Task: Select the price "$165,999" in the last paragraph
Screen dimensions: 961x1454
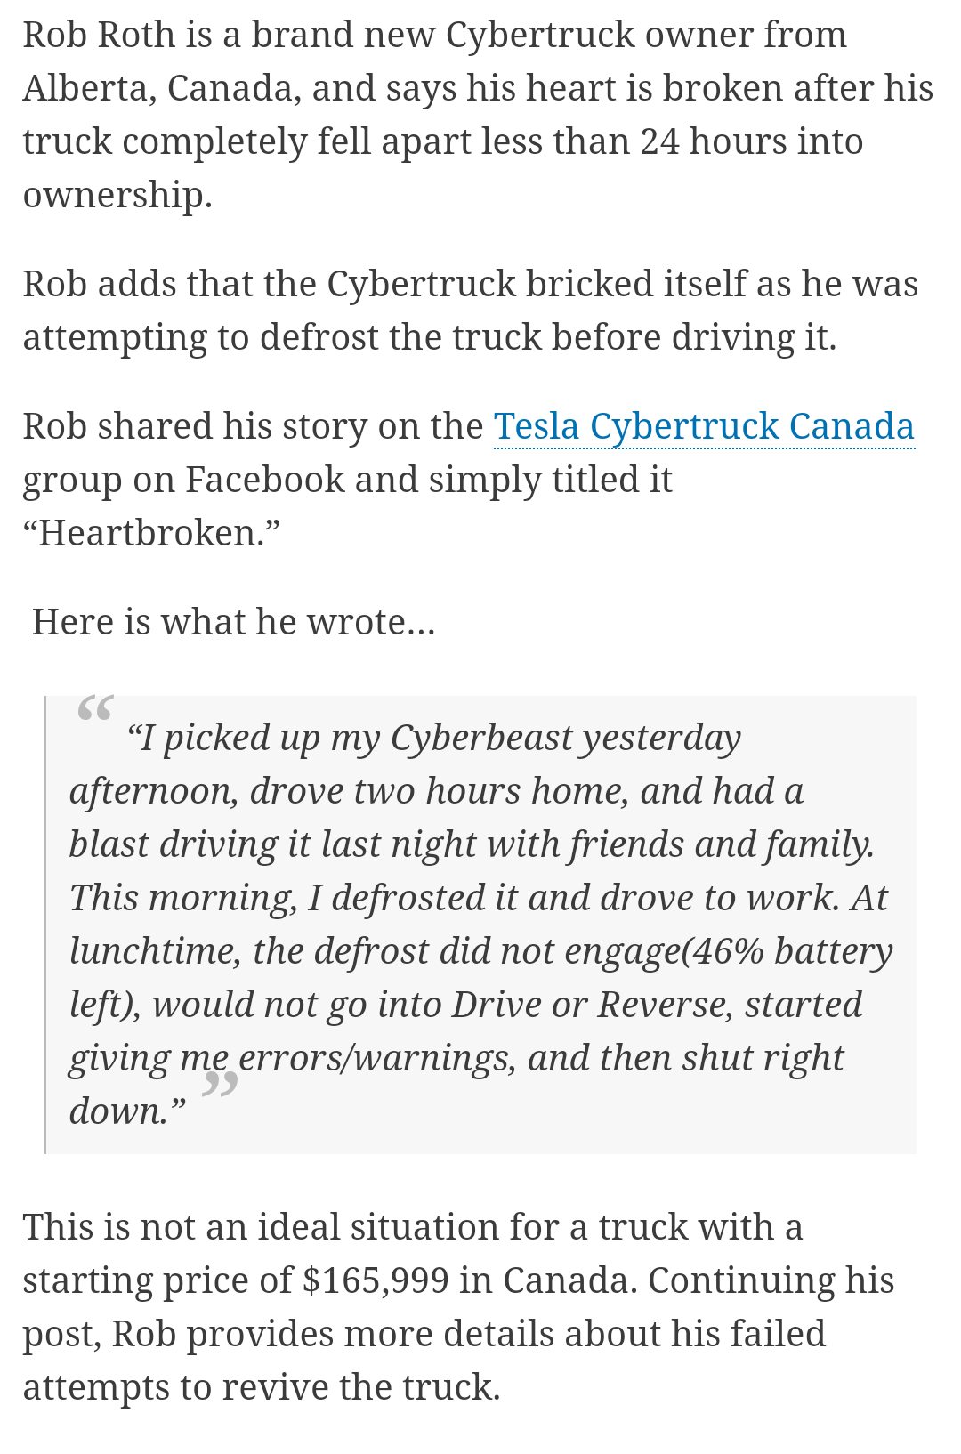Action: [x=376, y=1280]
